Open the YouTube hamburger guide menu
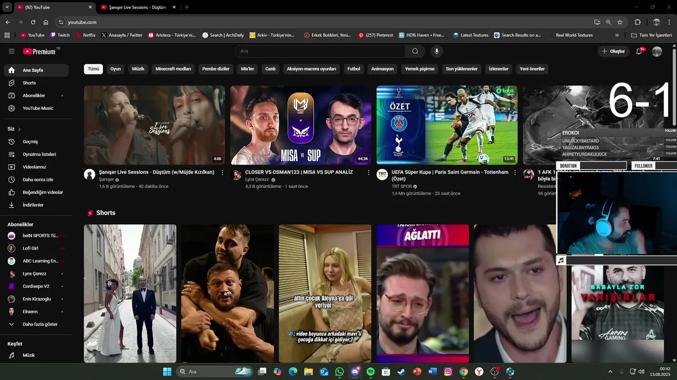677x380 pixels. pos(12,51)
